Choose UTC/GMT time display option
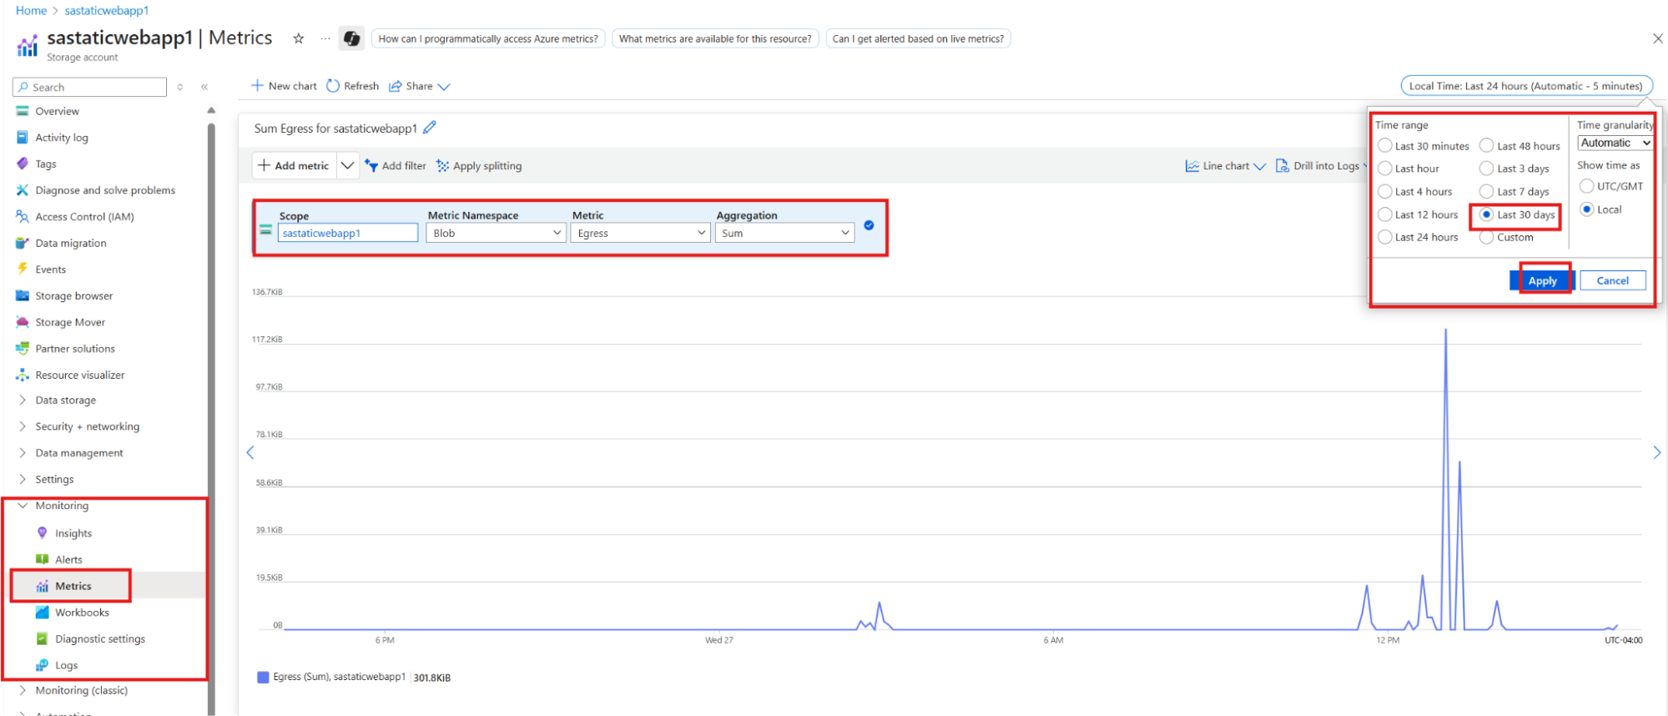The height and width of the screenshot is (716, 1668). coord(1586,186)
